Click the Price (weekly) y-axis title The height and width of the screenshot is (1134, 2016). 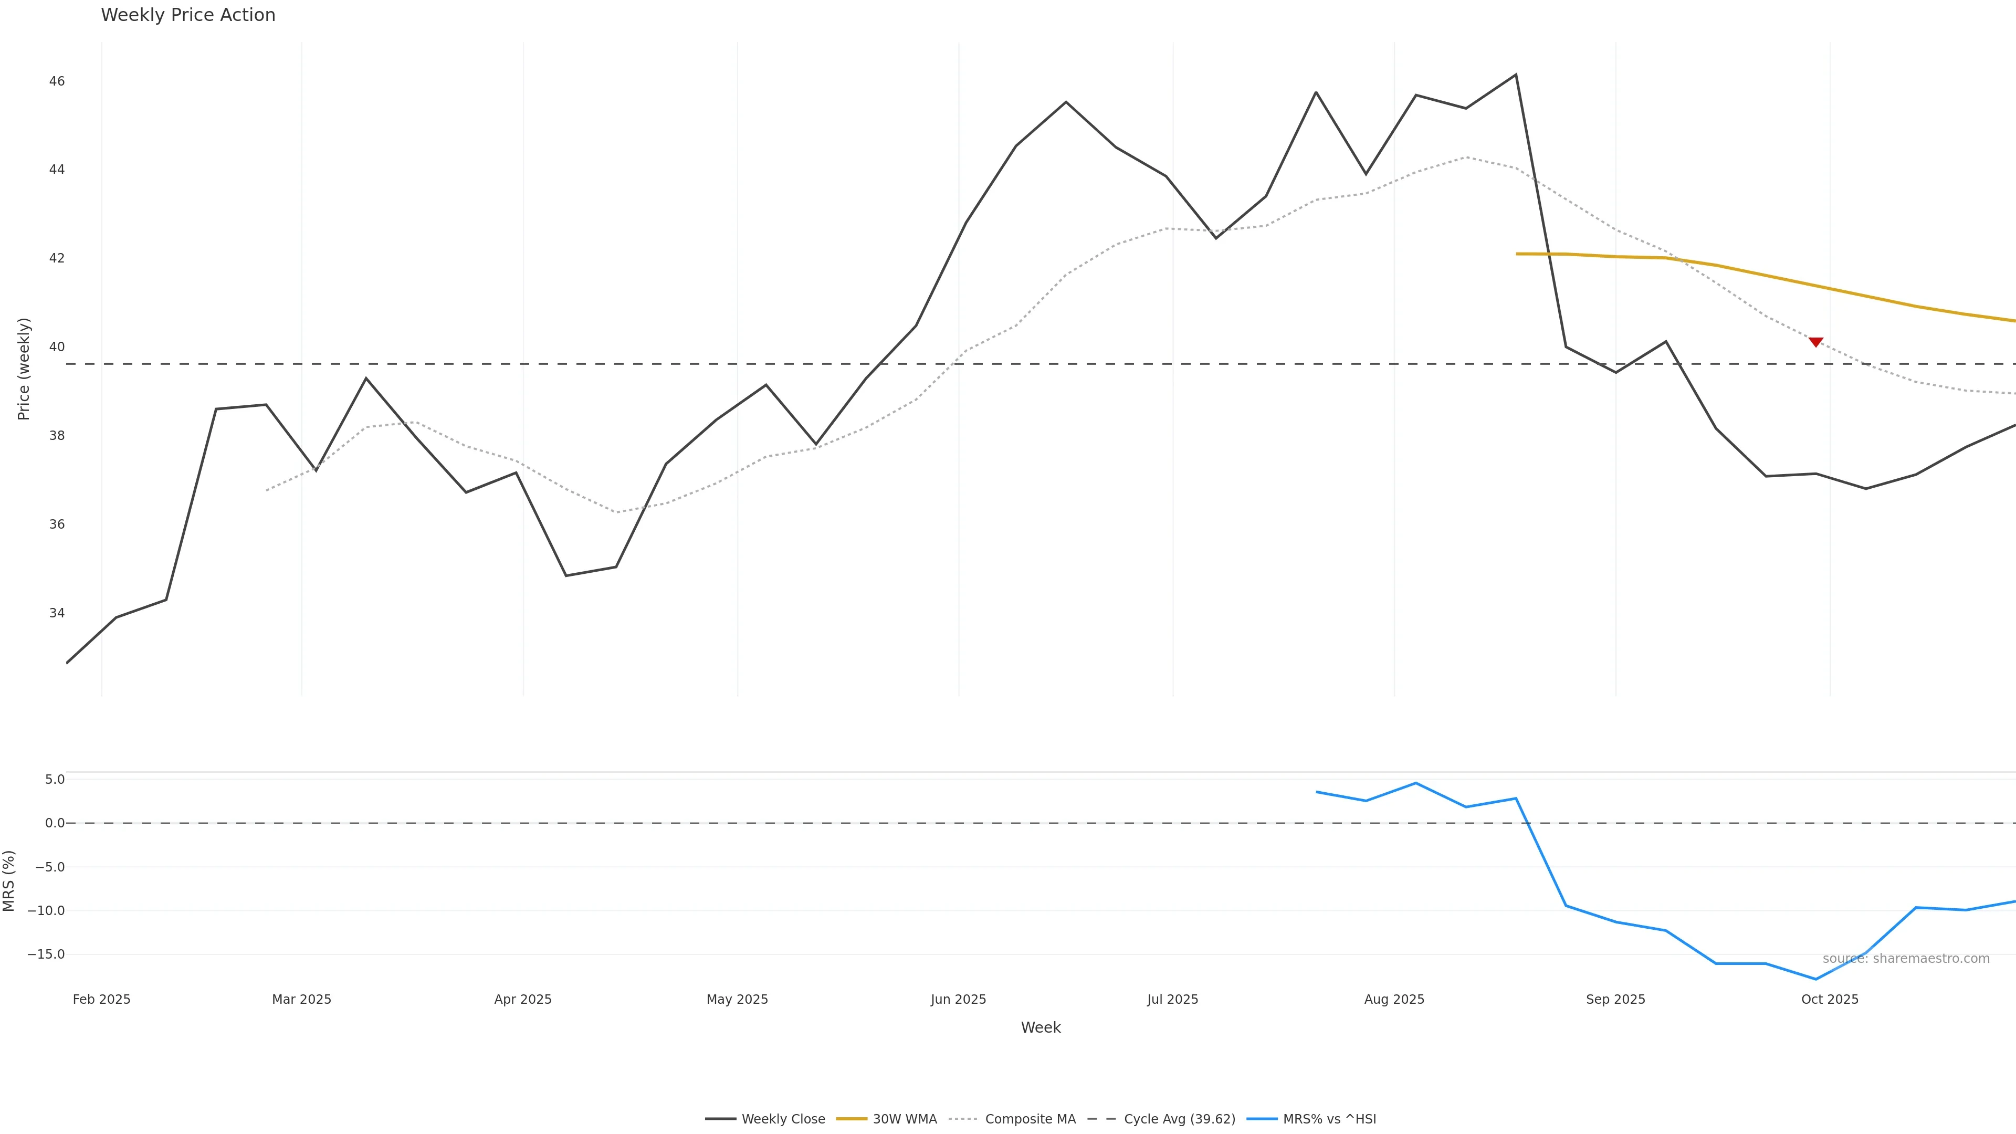24,369
